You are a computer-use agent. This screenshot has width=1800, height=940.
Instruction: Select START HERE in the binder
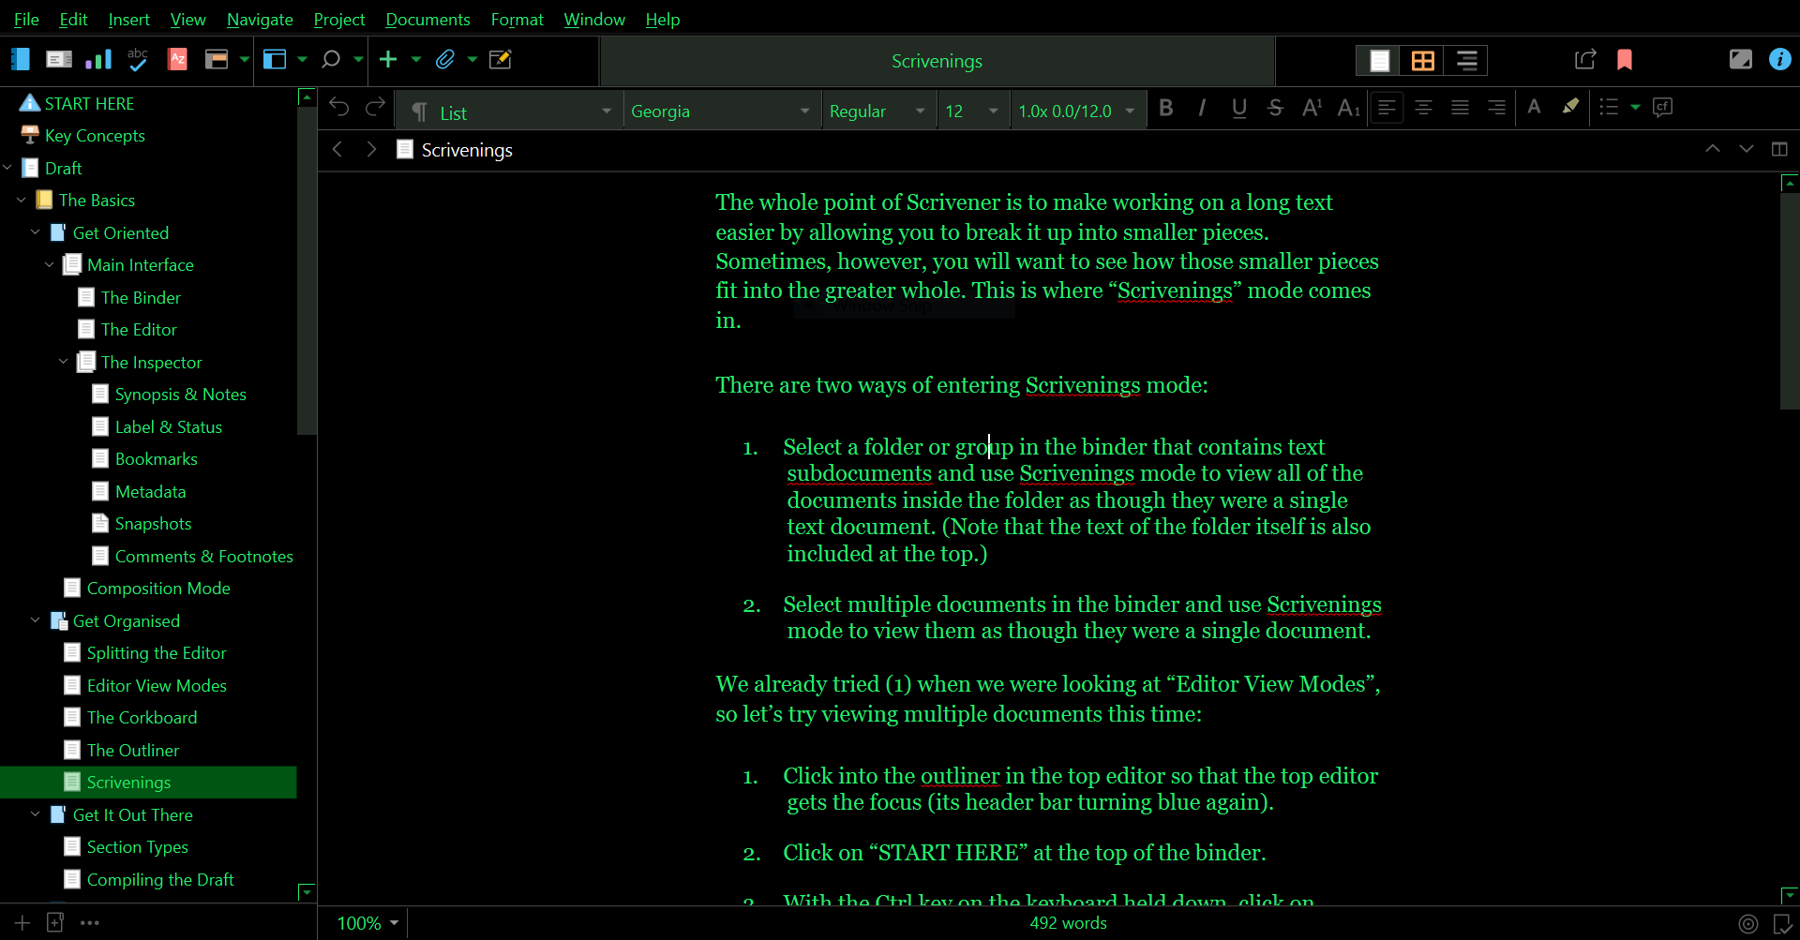point(89,104)
